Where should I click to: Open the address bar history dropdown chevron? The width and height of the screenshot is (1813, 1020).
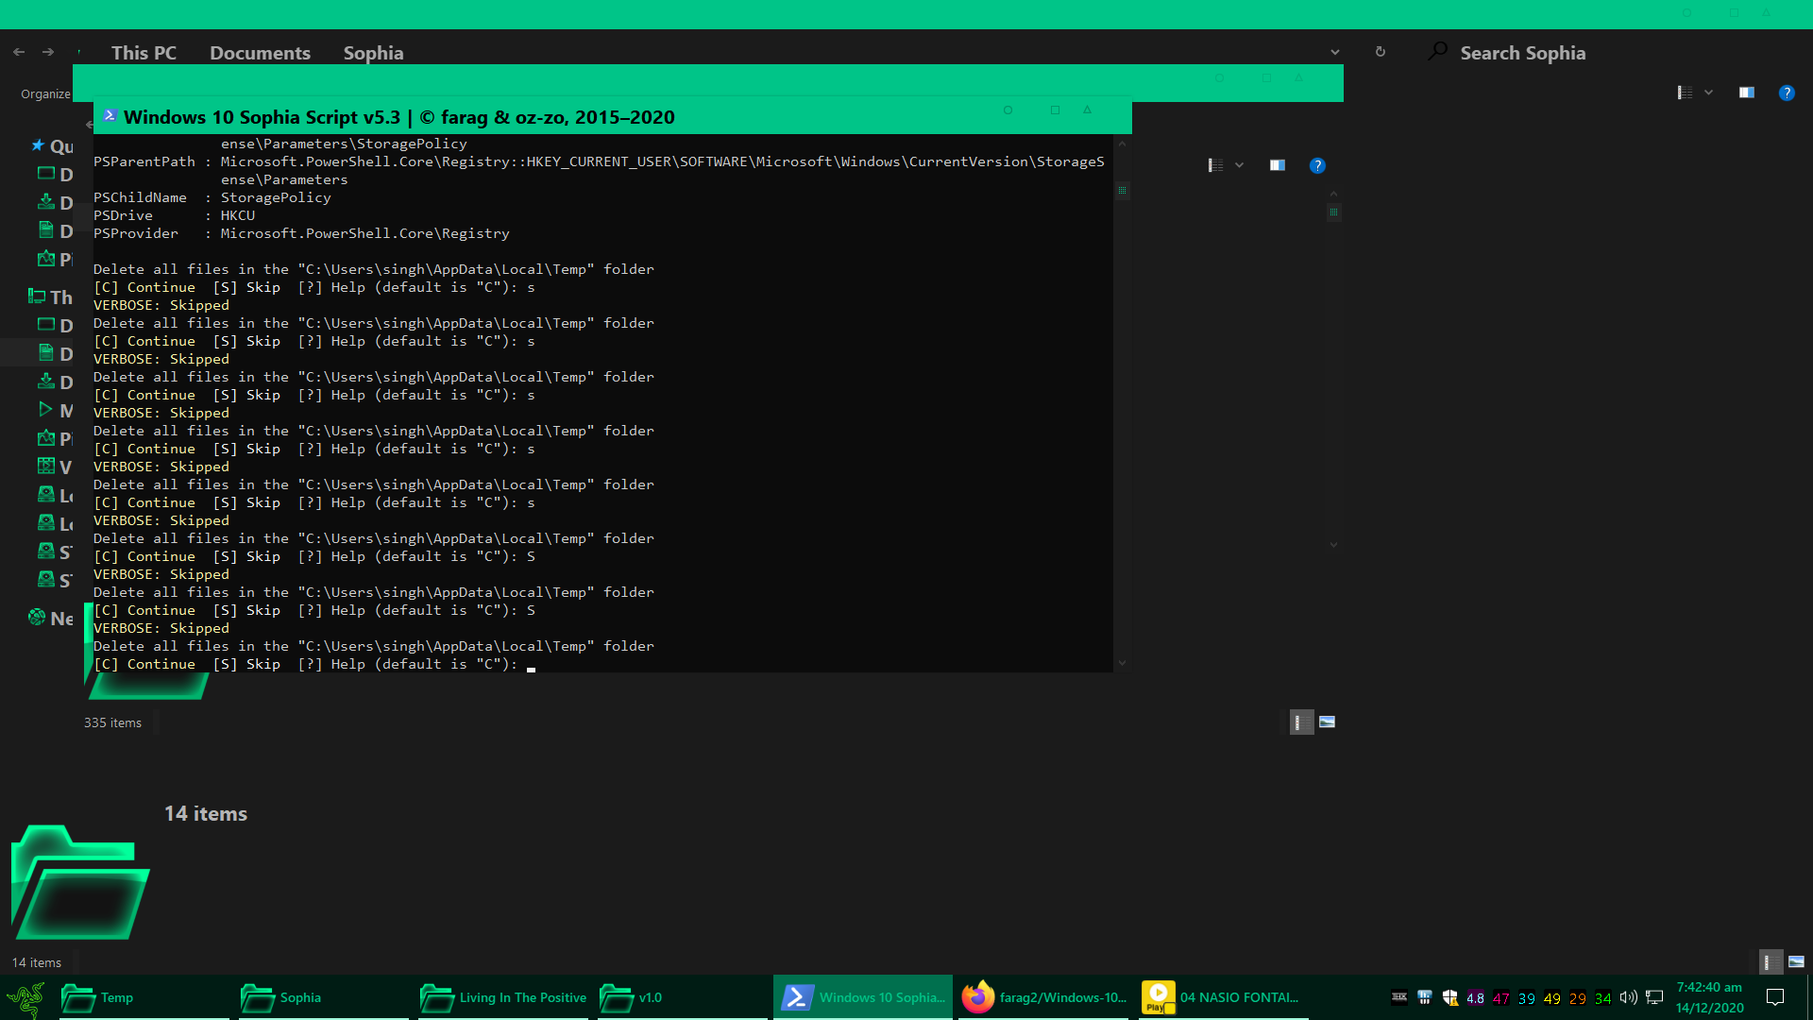[1334, 52]
